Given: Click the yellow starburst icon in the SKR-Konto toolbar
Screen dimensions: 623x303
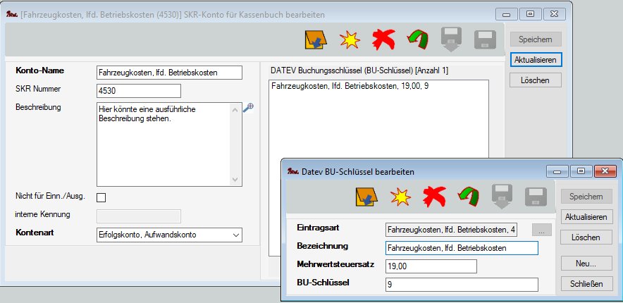Looking at the screenshot, I should pyautogui.click(x=348, y=39).
